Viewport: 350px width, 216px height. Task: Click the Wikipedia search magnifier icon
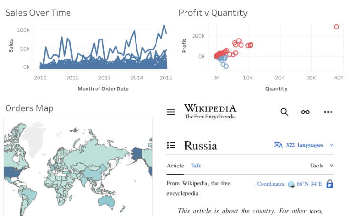coord(284,112)
